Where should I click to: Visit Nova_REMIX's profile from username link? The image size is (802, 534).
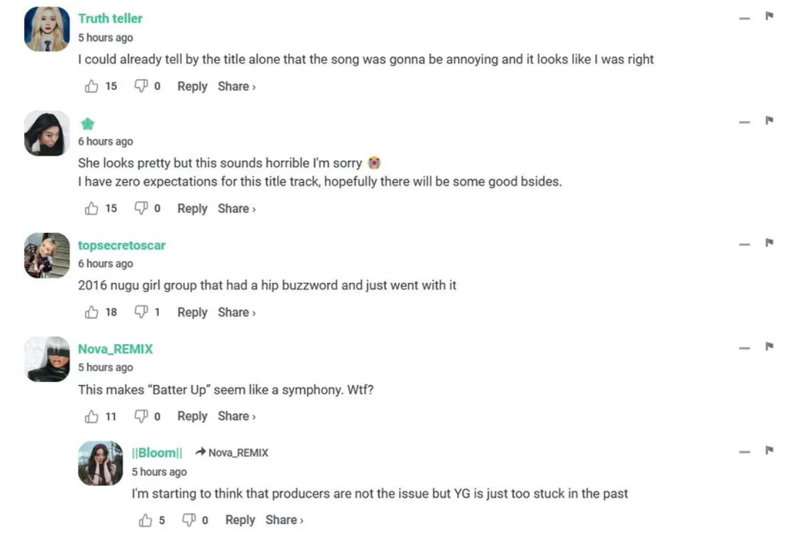coord(115,349)
